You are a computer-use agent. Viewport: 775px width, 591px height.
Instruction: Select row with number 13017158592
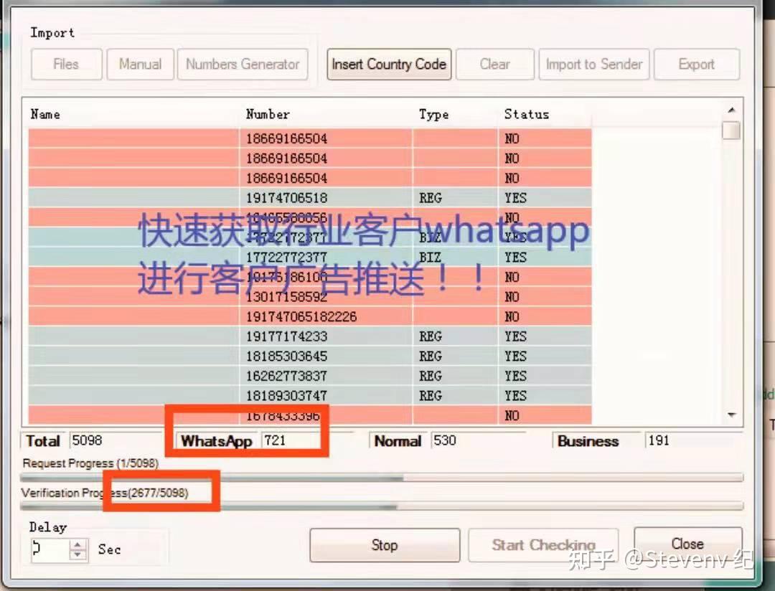310,296
